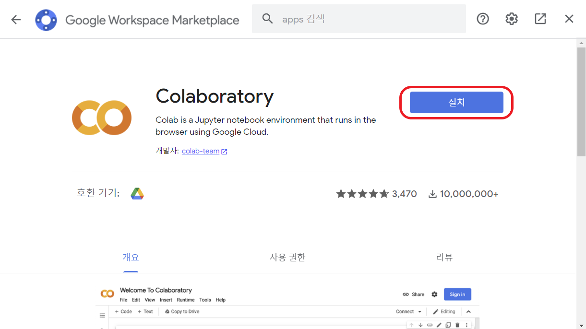Switch to the 사용 권한 tab
The width and height of the screenshot is (586, 329).
[x=287, y=257]
